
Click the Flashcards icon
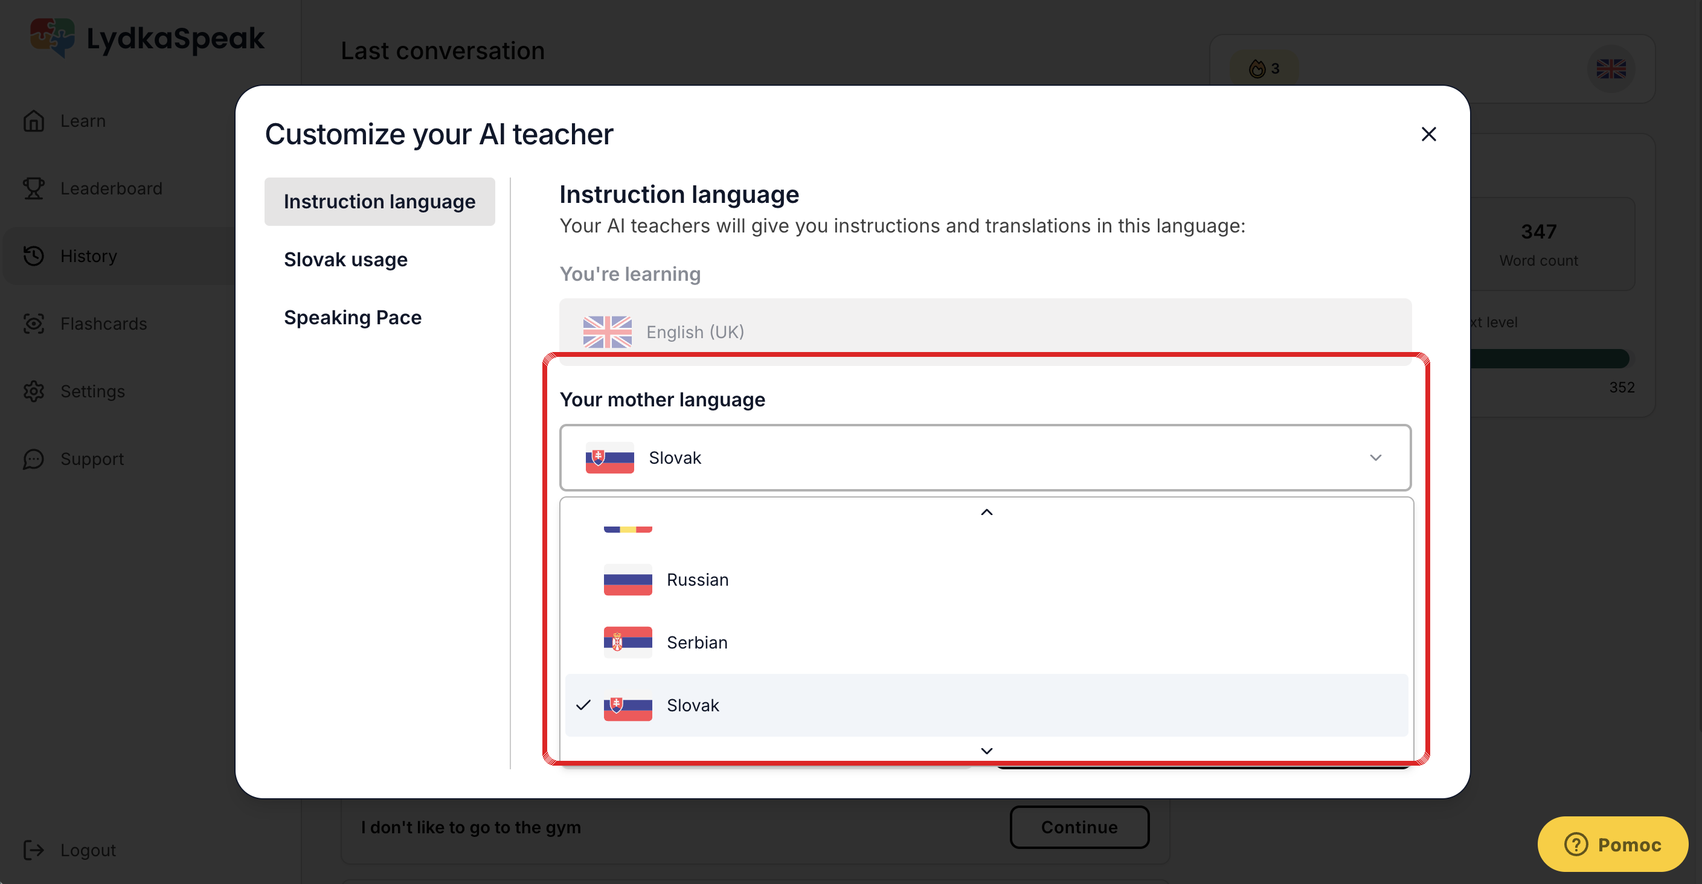coord(34,324)
